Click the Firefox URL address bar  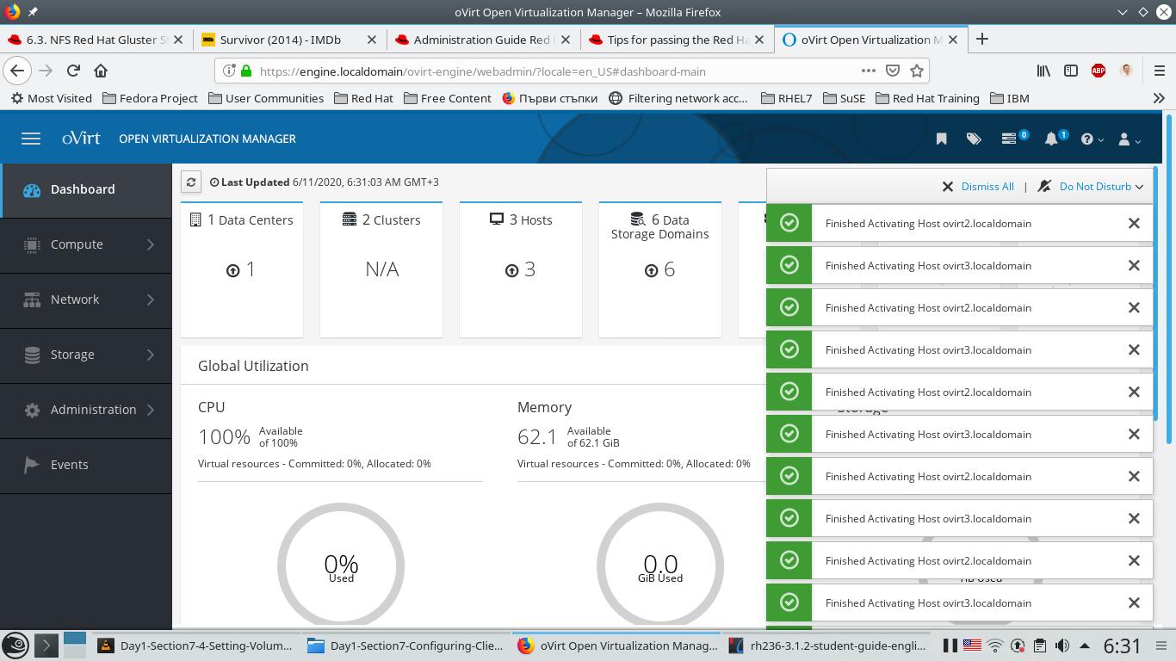pyautogui.click(x=551, y=71)
